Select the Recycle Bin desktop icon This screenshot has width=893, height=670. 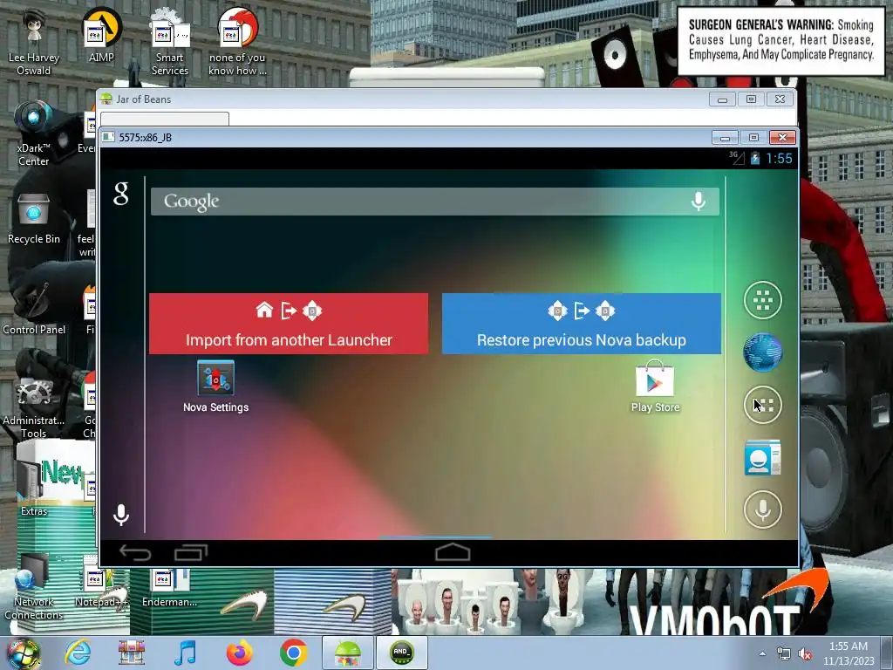click(34, 218)
